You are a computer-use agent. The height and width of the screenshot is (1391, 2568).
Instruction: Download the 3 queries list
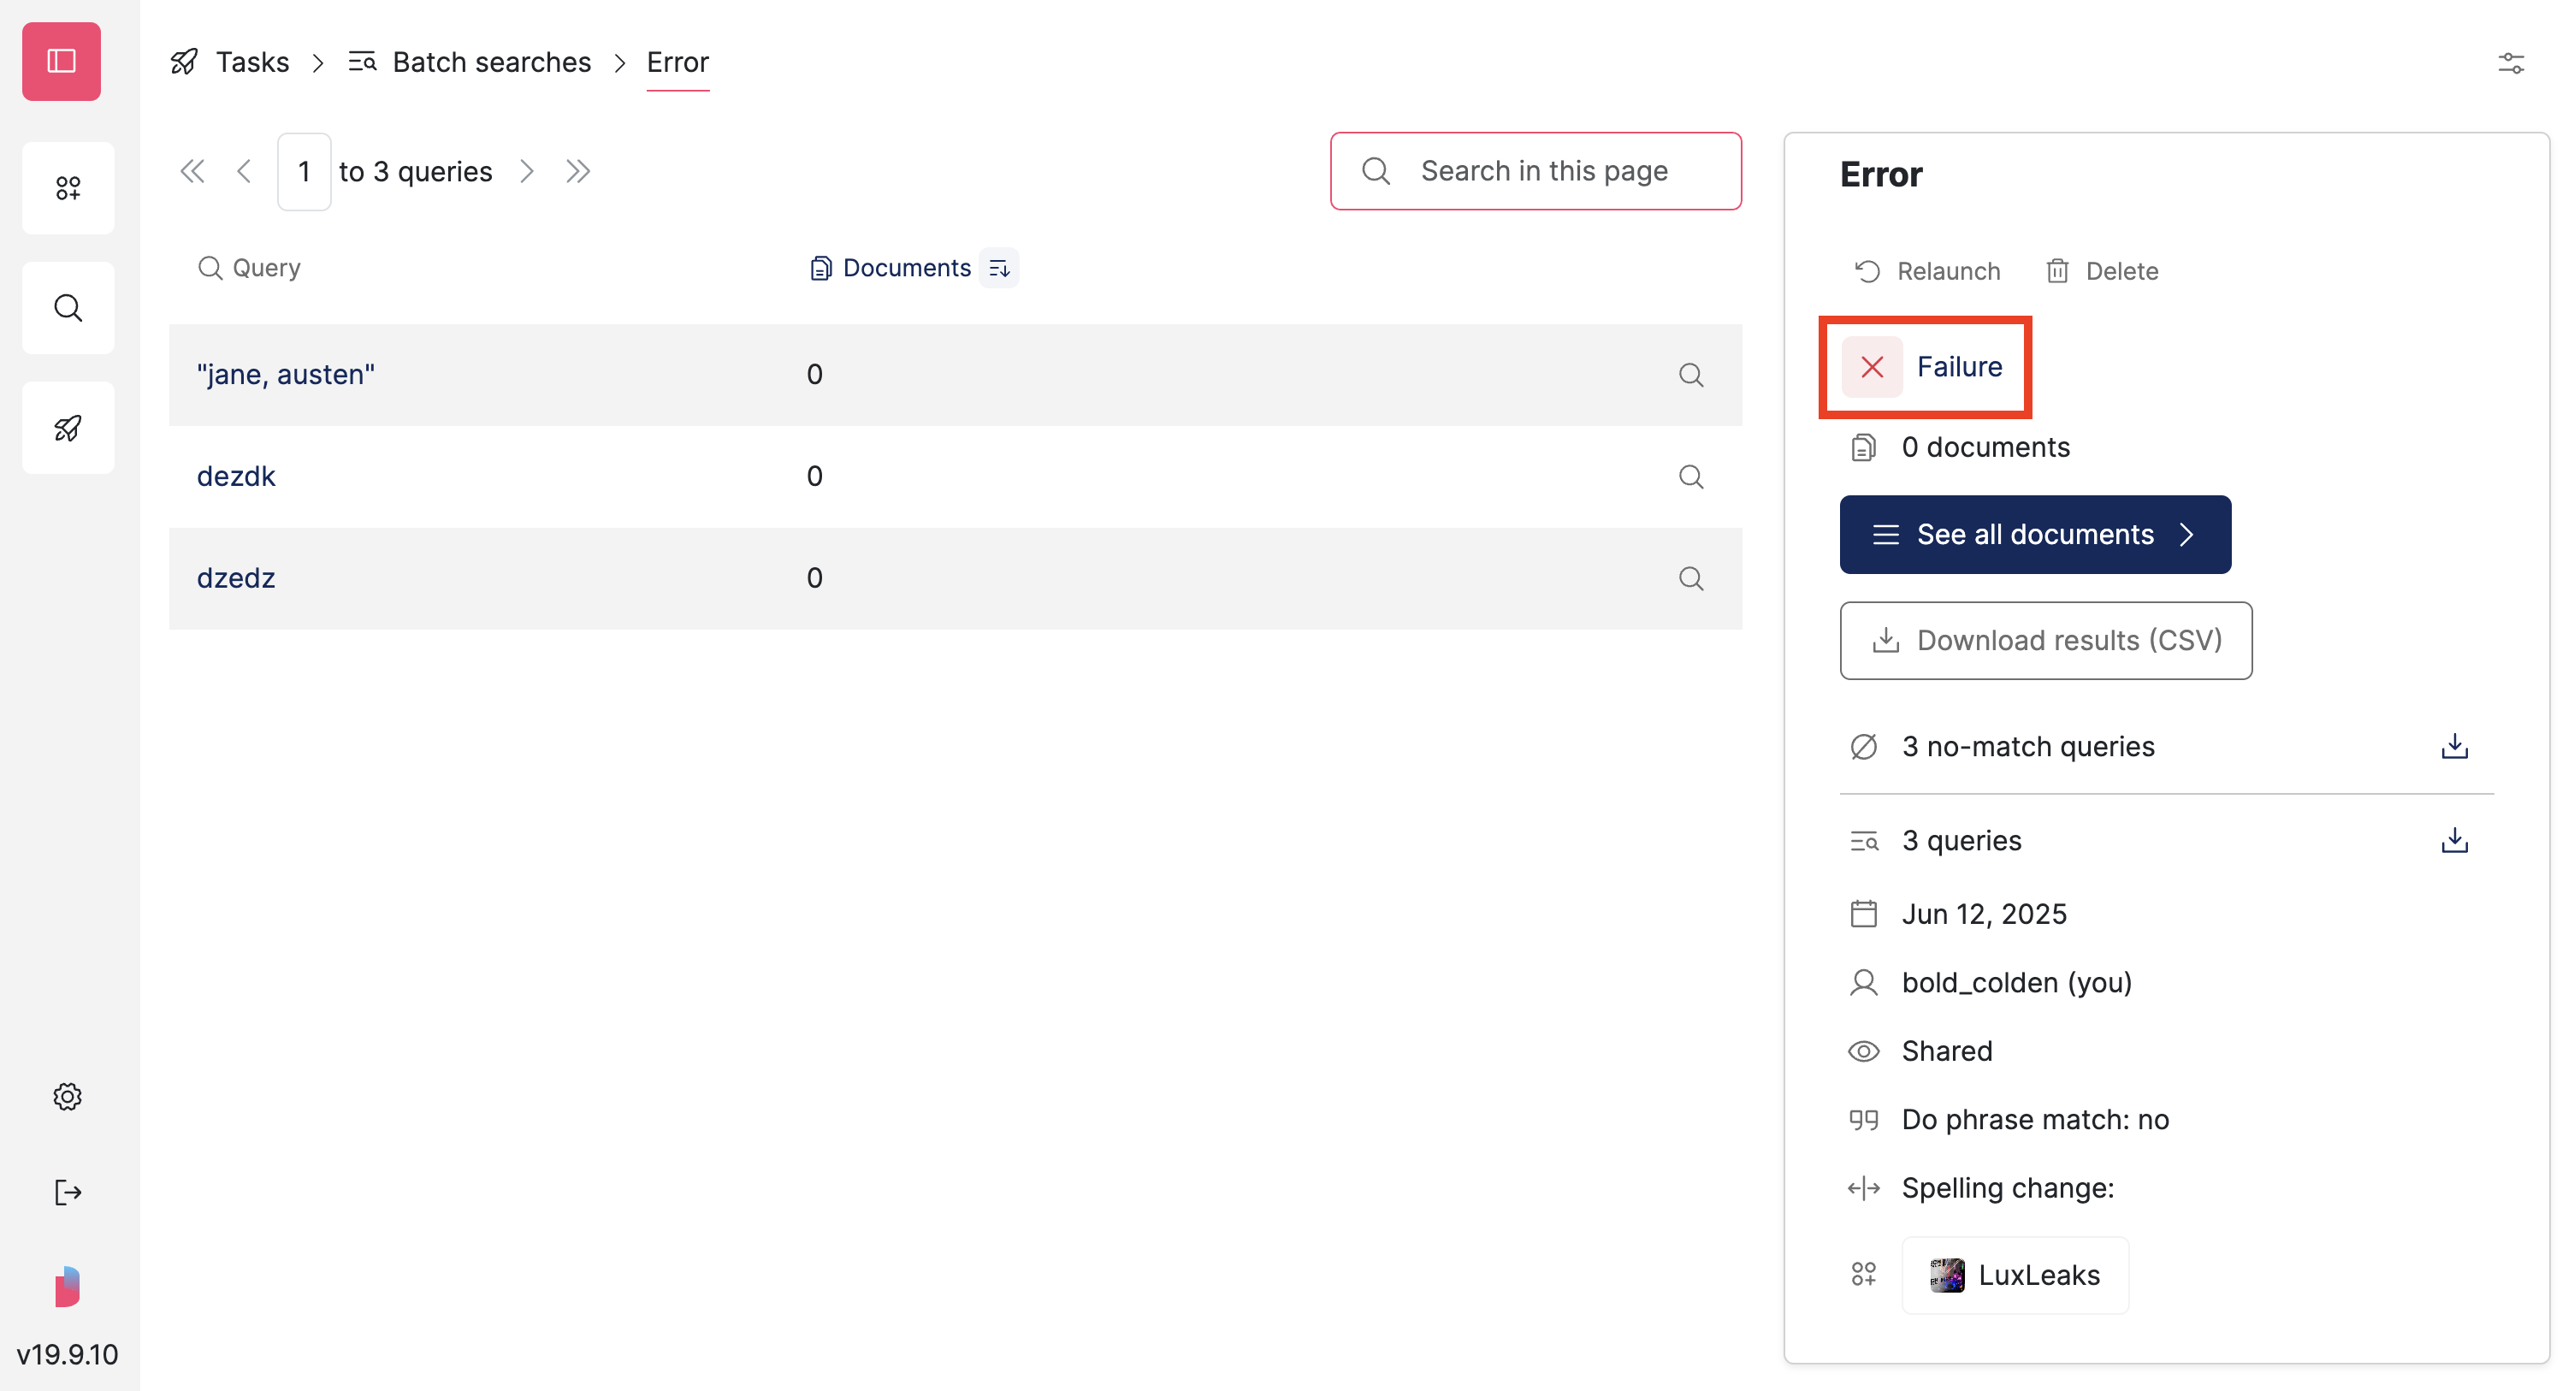(2455, 839)
